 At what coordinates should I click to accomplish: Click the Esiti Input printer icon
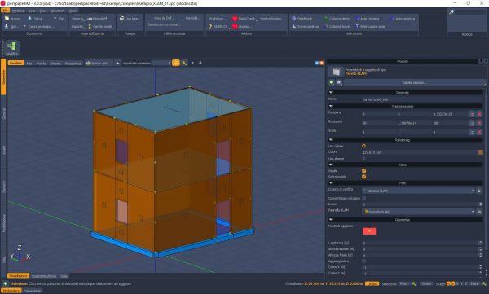[122, 19]
